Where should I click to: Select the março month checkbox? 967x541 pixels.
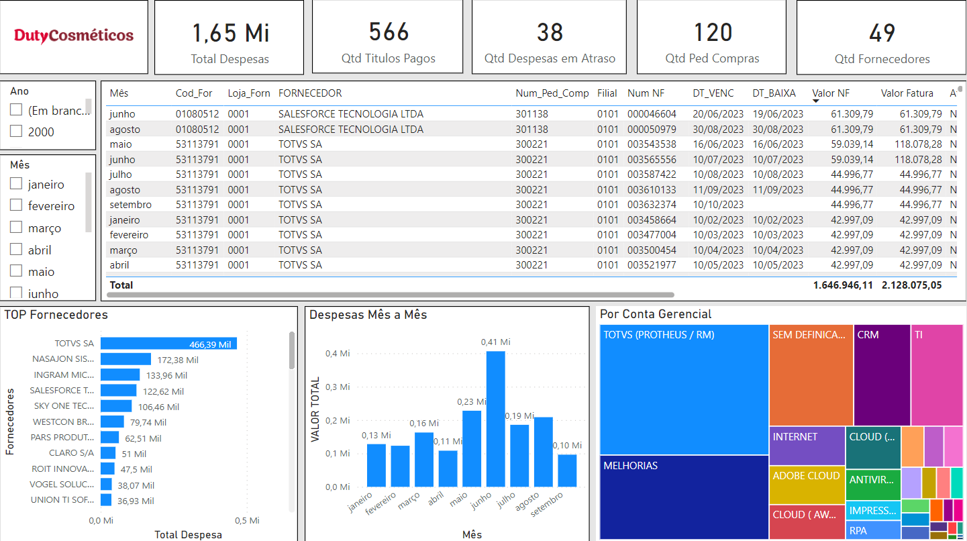pyautogui.click(x=16, y=228)
